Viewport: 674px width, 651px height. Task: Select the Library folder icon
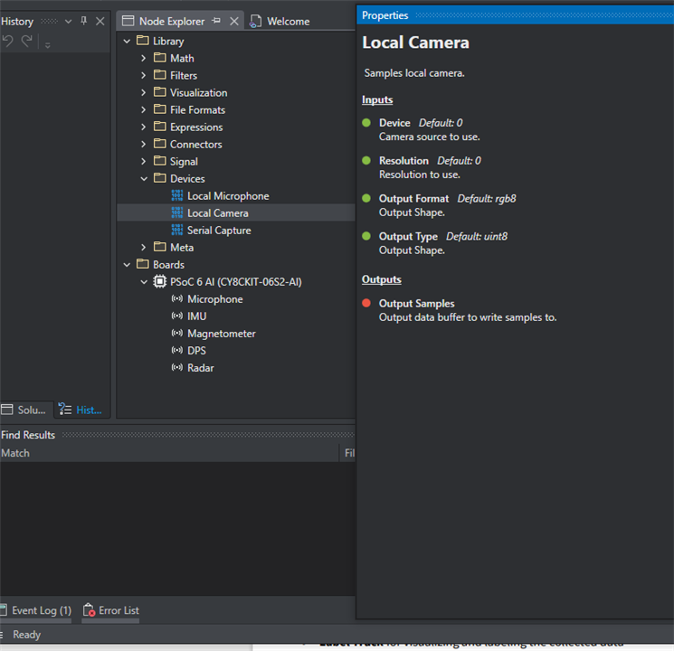pyautogui.click(x=143, y=41)
